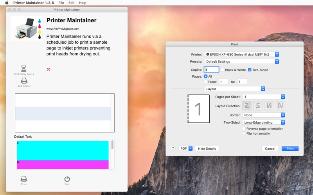Open the File menu
Screen dimensions: 313x195
pyautogui.click(x=61, y=3)
